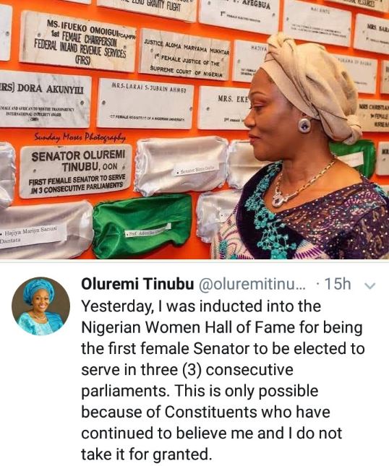Tap the Mrs. Eke plaque
This screenshot has height=466, width=389.
[225, 108]
